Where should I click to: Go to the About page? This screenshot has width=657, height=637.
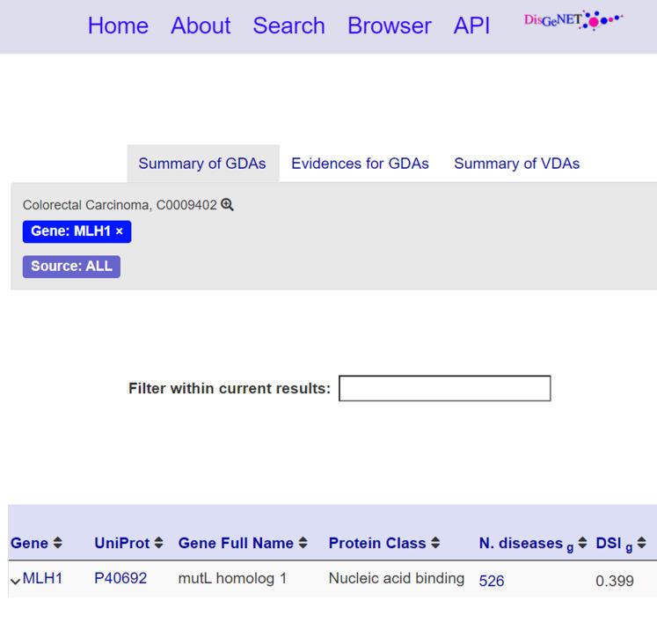point(201,26)
